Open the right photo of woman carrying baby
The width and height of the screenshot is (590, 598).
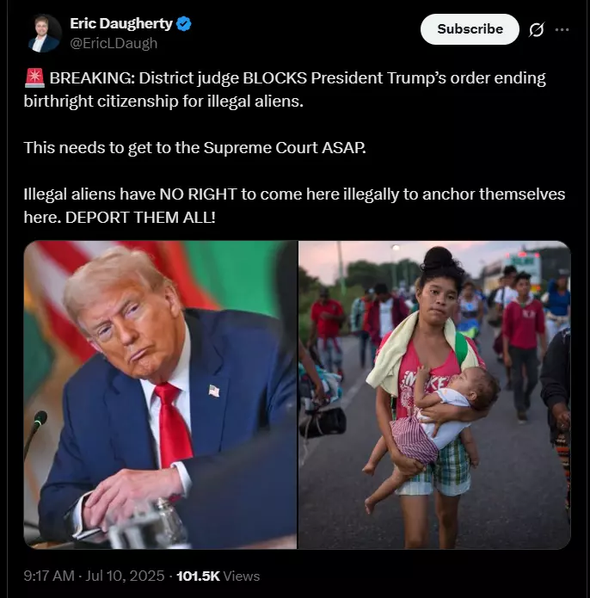tap(434, 395)
